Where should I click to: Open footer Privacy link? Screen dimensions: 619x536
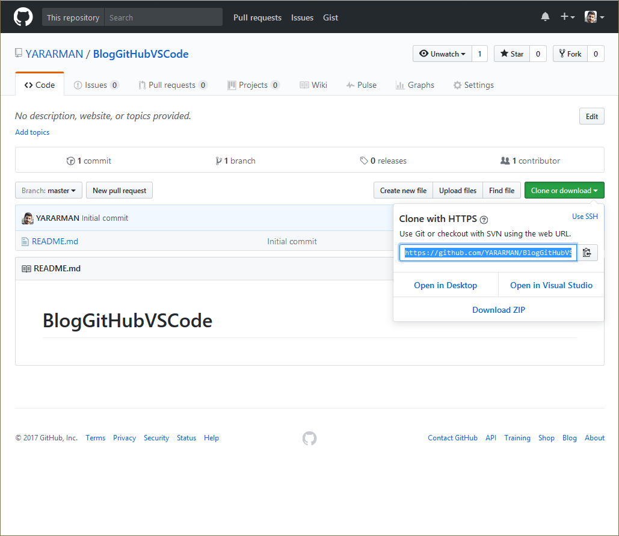tap(125, 438)
